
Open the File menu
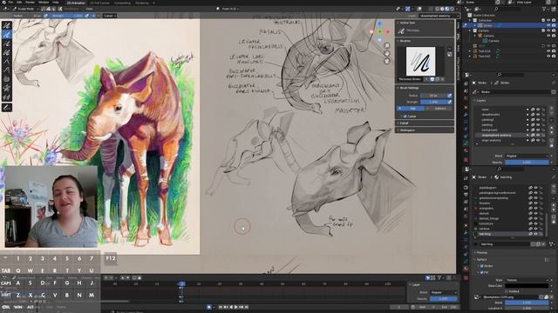point(10,2)
